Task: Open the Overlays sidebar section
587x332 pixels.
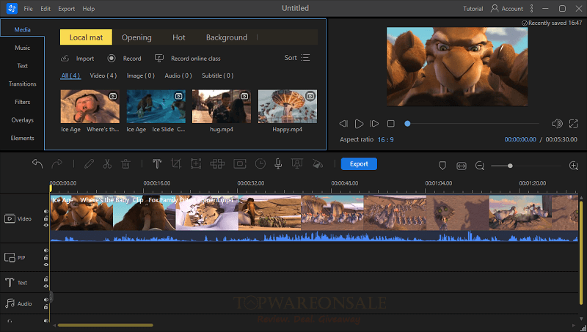Action: click(23, 120)
